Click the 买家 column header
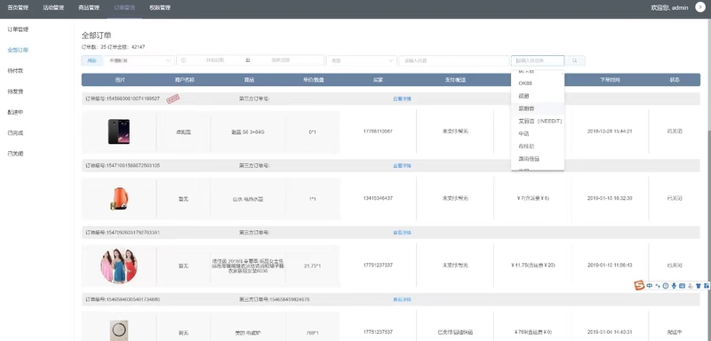The image size is (711, 341). point(378,80)
